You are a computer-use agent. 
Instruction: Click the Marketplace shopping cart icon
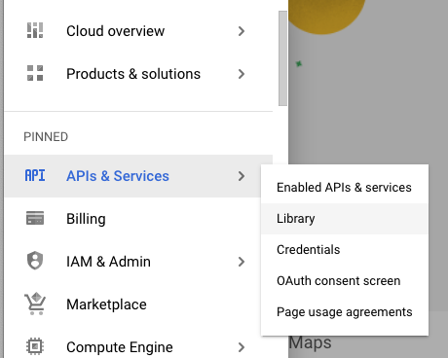point(35,304)
